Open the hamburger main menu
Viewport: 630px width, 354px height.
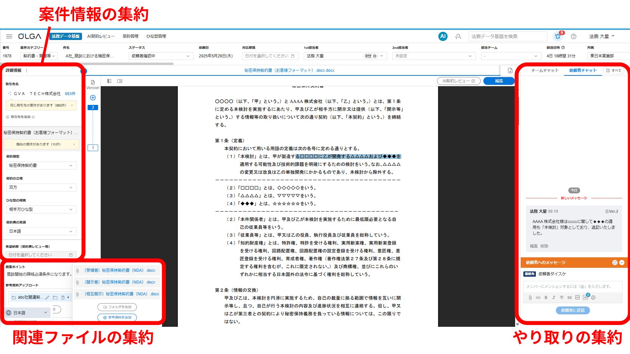click(x=9, y=36)
